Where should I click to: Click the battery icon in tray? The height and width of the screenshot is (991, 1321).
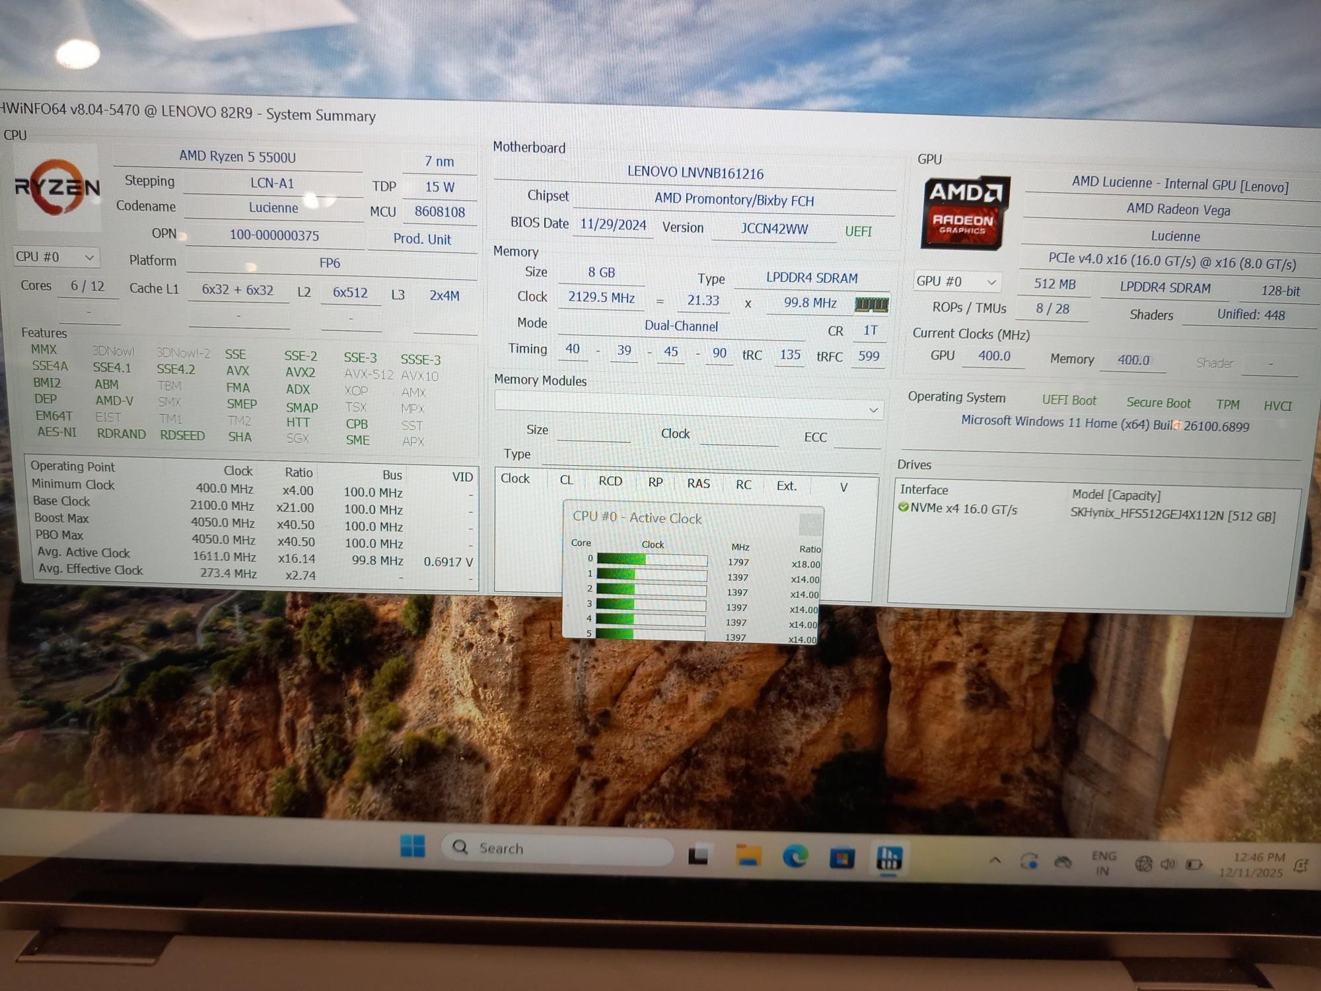(1194, 865)
